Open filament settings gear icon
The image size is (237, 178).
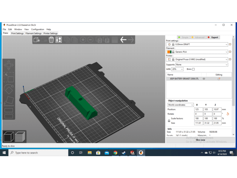pos(230,52)
